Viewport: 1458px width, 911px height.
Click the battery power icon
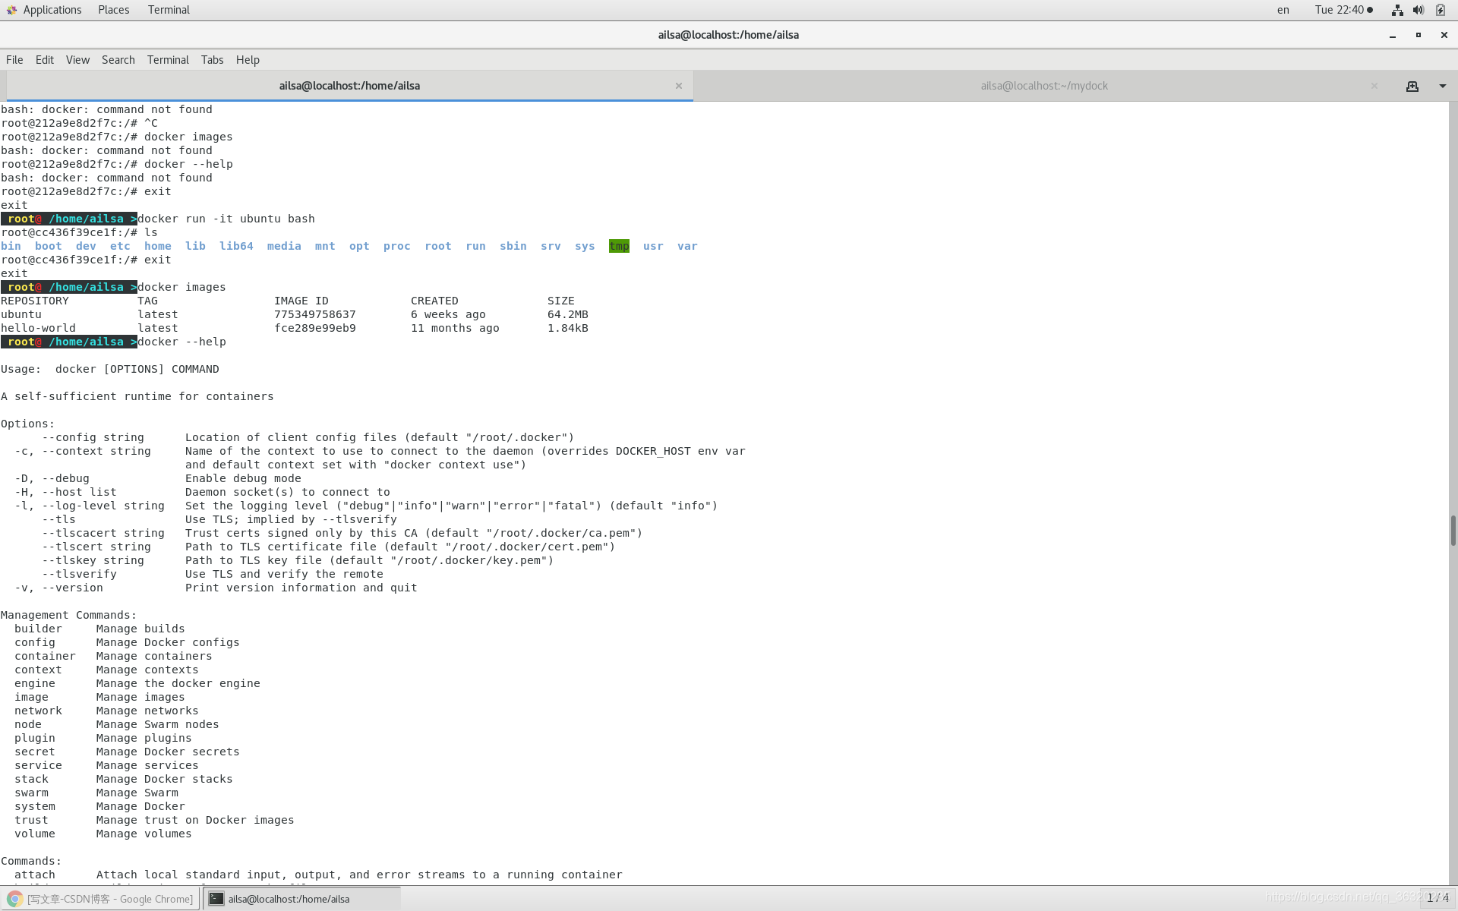[1440, 10]
